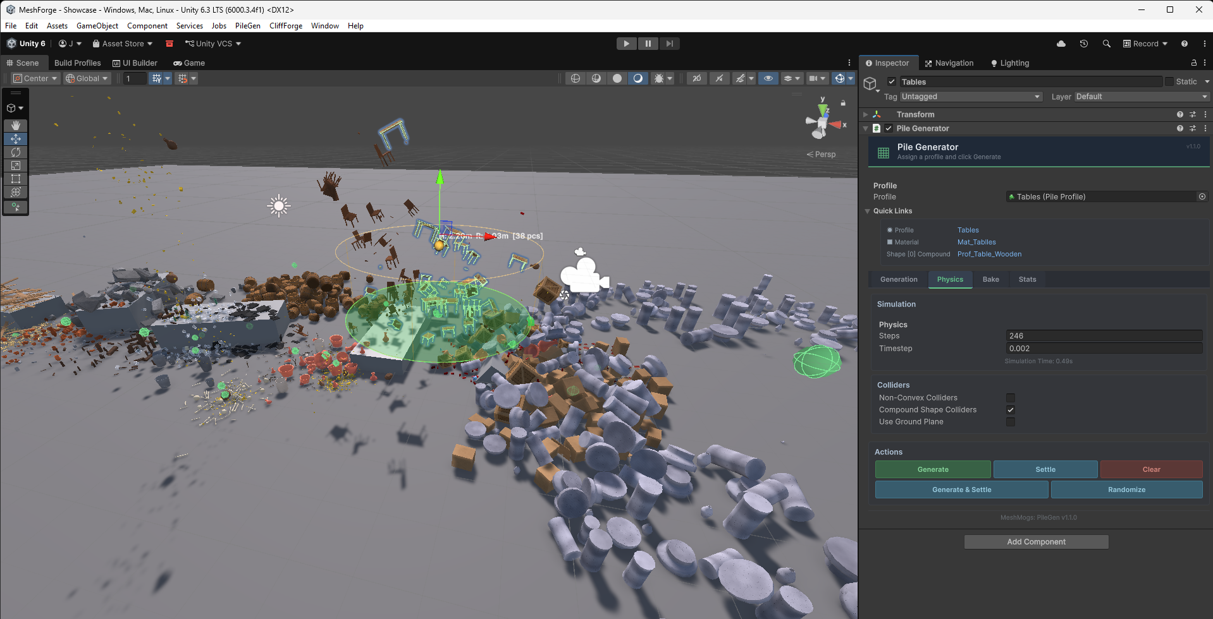Viewport: 1213px width, 619px height.
Task: Select the Scale tool
Action: (16, 165)
